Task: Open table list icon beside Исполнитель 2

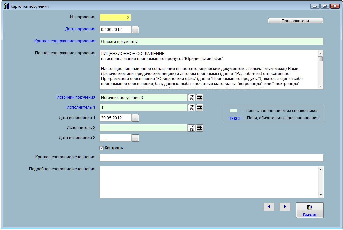Action: tap(200, 128)
